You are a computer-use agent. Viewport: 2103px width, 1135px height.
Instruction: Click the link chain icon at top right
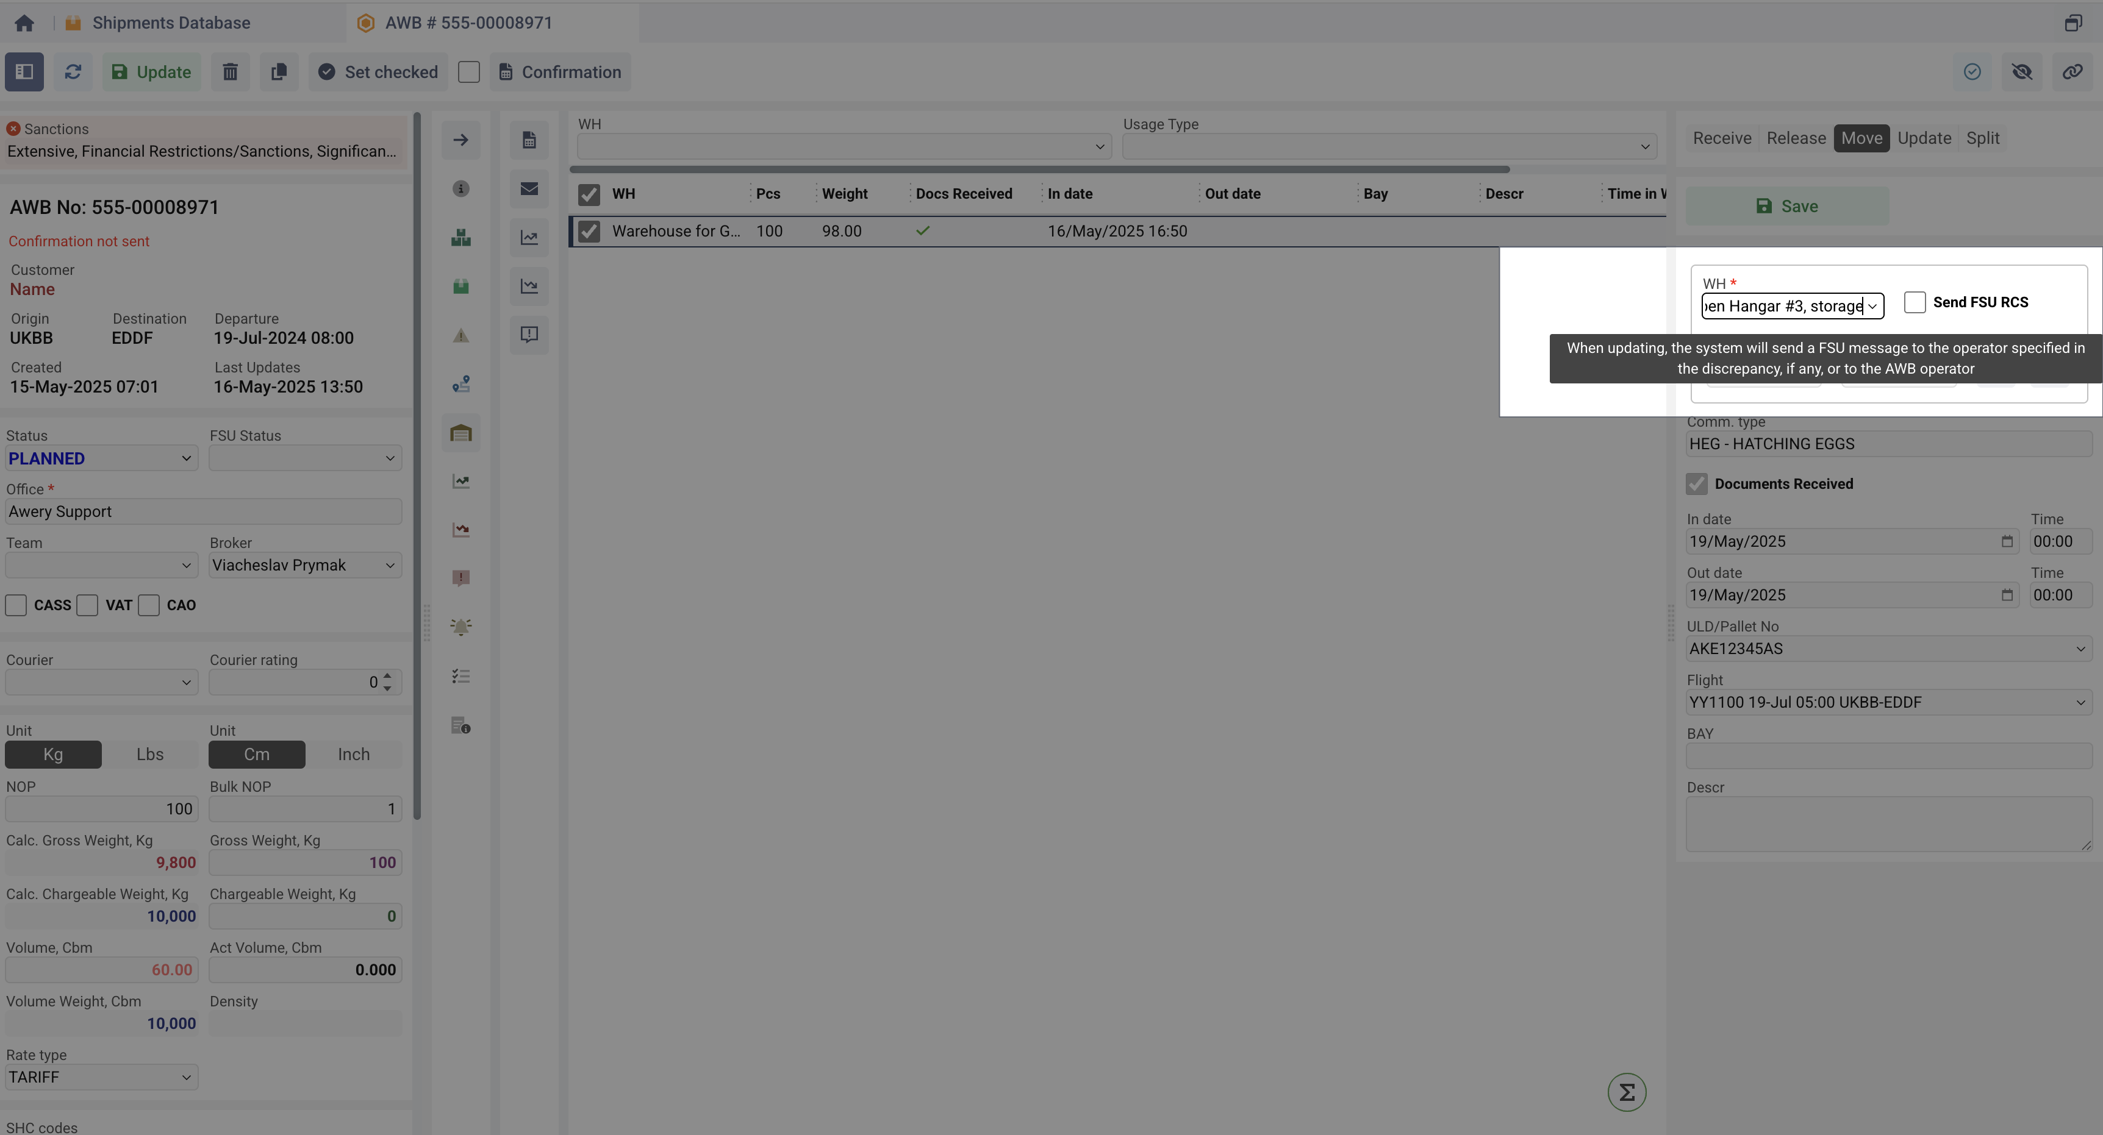click(2072, 72)
